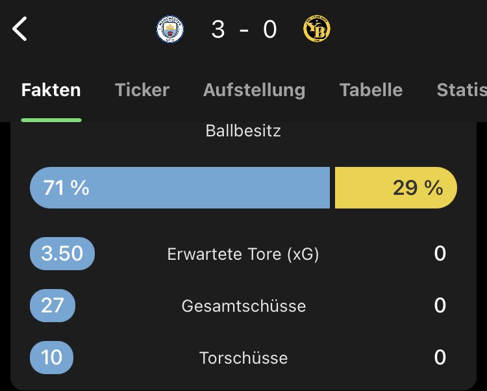This screenshot has width=487, height=391.
Task: Go to the Tabelle tab
Action: (x=371, y=90)
